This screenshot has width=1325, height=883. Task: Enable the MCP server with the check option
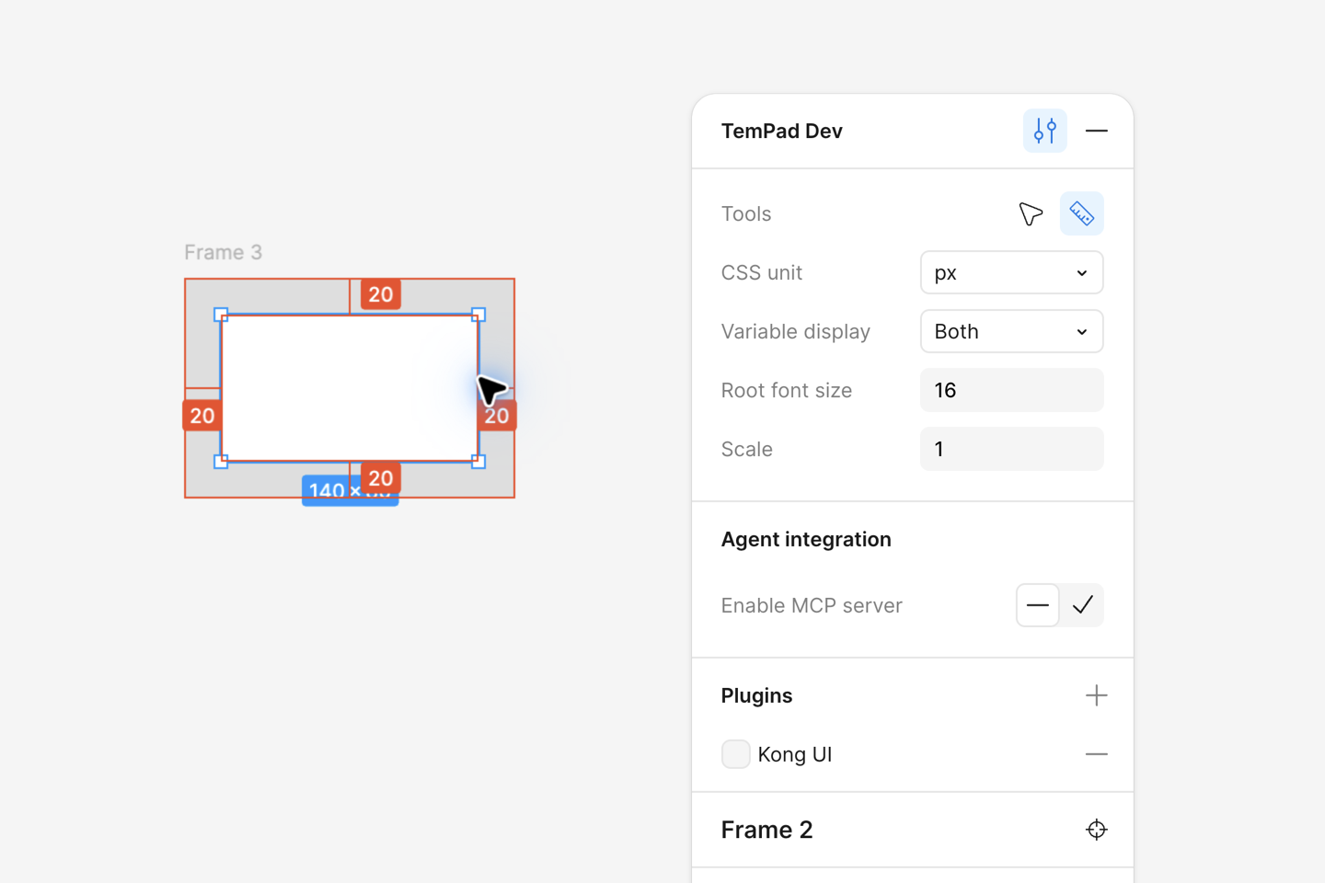click(1082, 605)
